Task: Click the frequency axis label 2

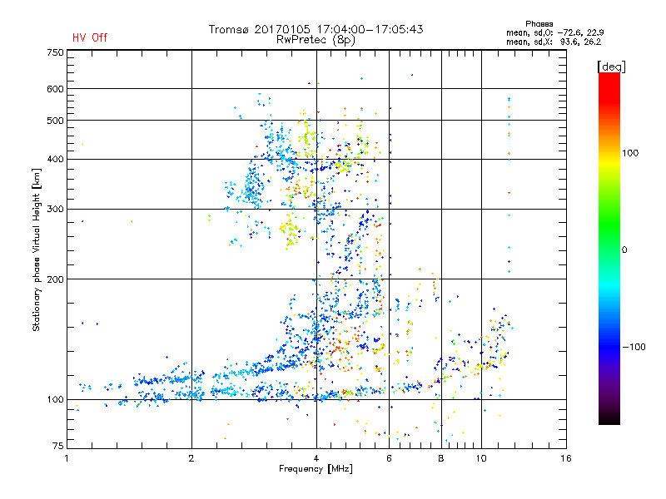Action: pyautogui.click(x=191, y=458)
